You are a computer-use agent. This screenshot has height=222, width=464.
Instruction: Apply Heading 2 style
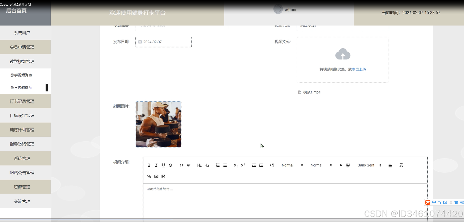[207, 165]
